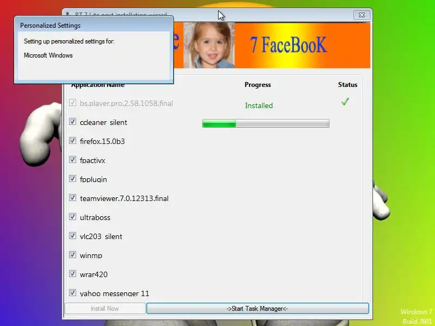Click 'Setting up personalized settings for:' text
This screenshot has height=326, width=435.
(x=69, y=41)
